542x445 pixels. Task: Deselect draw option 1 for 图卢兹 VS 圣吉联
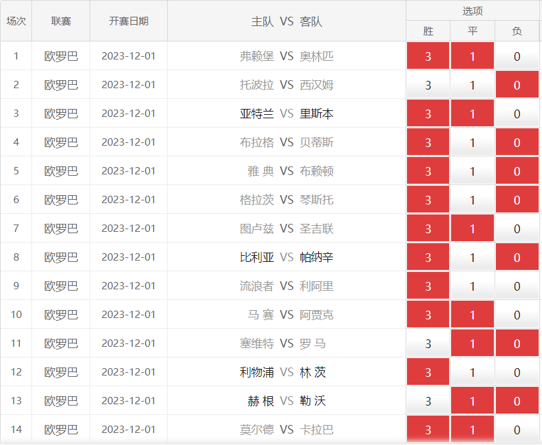[x=472, y=228]
